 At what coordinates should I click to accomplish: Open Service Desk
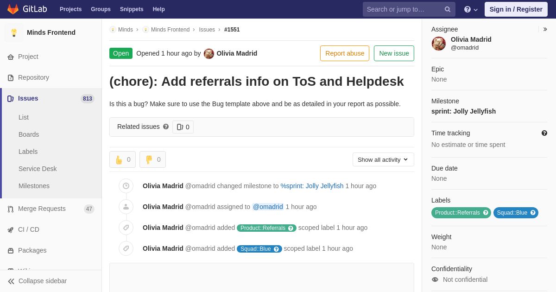pos(38,169)
